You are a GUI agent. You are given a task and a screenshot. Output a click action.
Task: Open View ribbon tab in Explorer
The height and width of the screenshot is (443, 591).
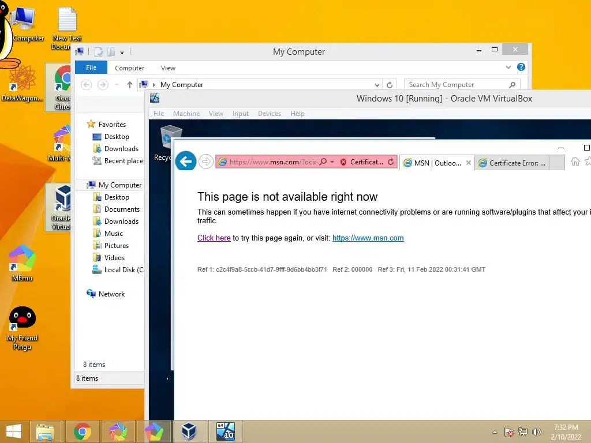168,68
